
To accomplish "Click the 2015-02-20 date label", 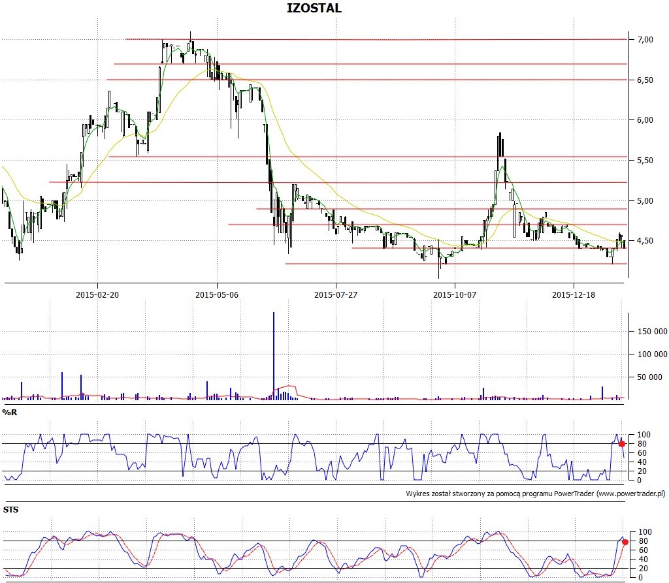I will click(97, 294).
